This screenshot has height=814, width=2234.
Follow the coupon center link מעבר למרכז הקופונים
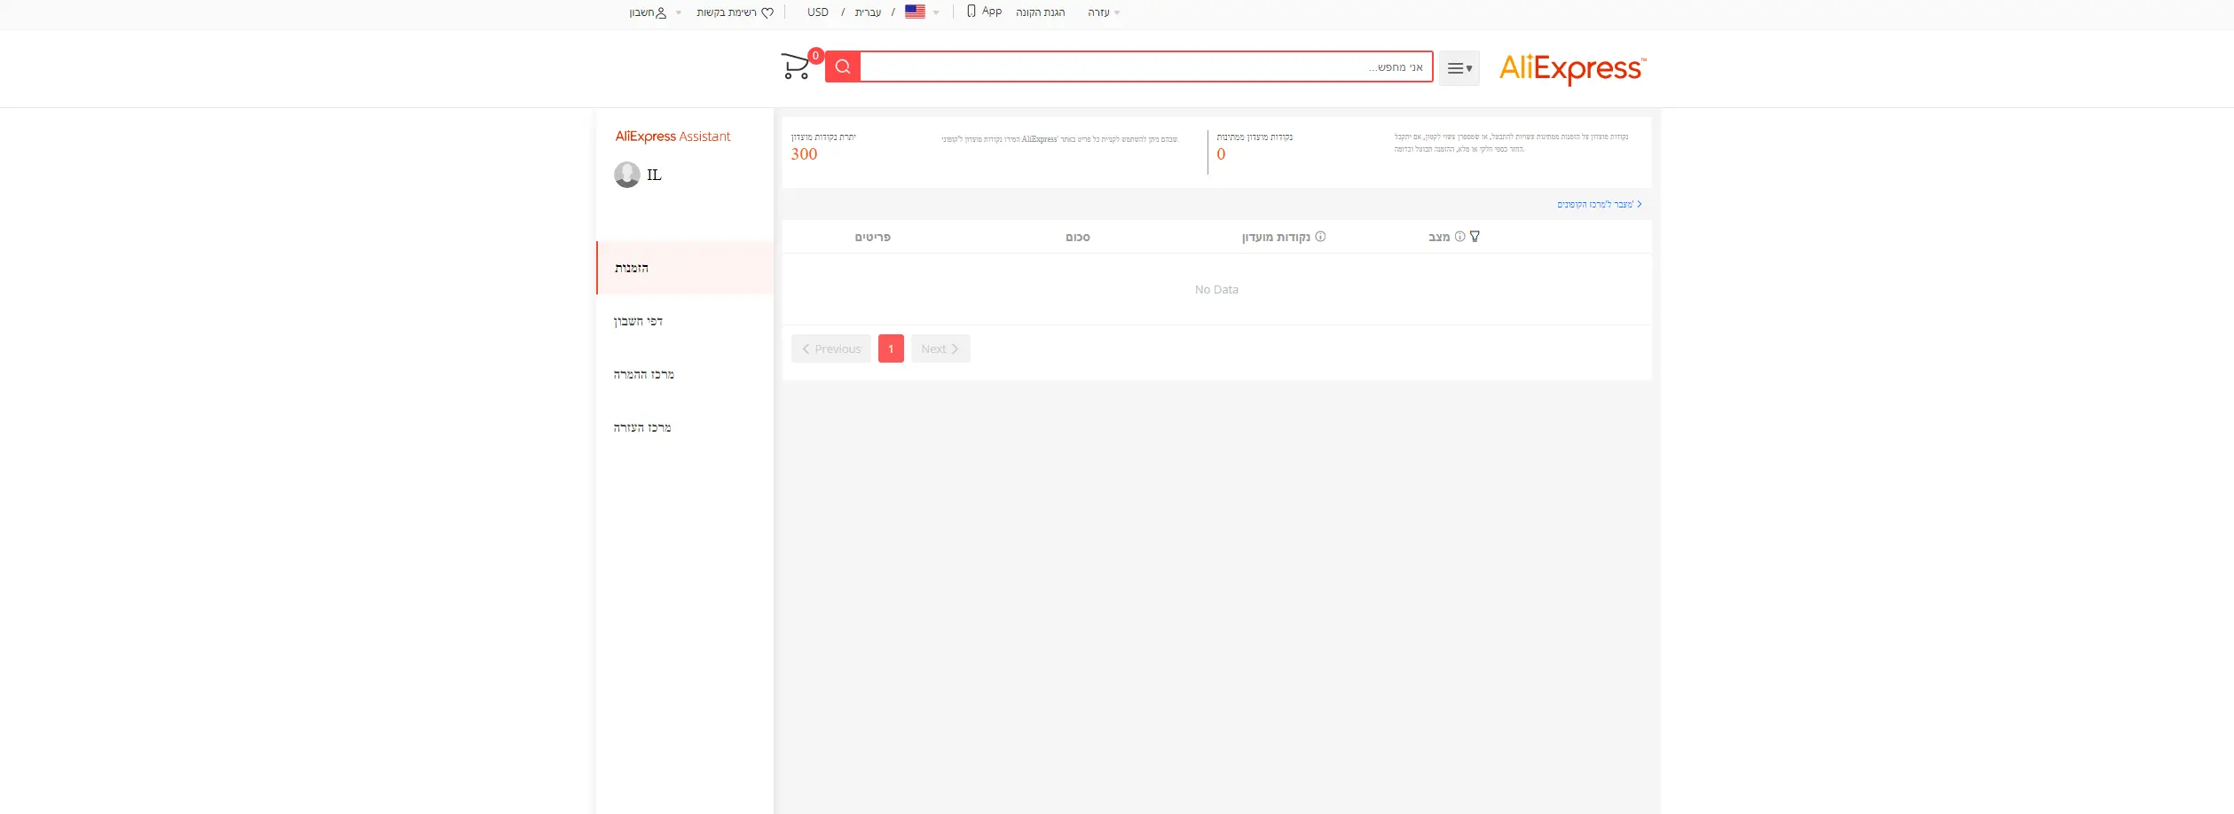coord(1599,205)
